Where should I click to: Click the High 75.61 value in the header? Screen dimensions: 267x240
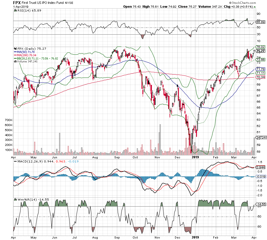150,7
